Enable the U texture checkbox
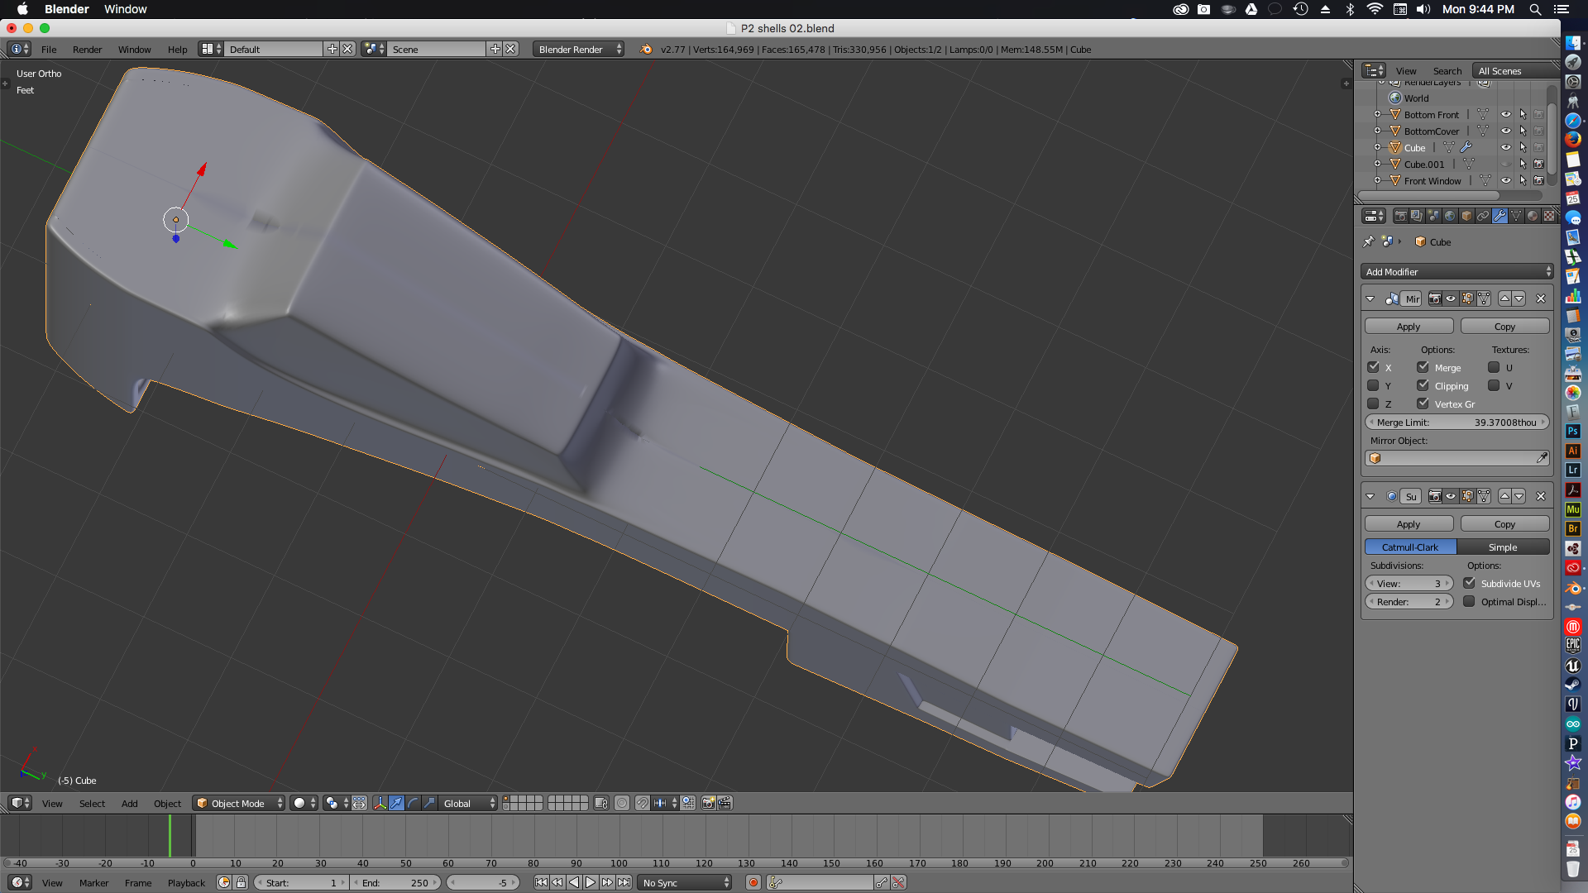This screenshot has height=893, width=1588. 1494,367
